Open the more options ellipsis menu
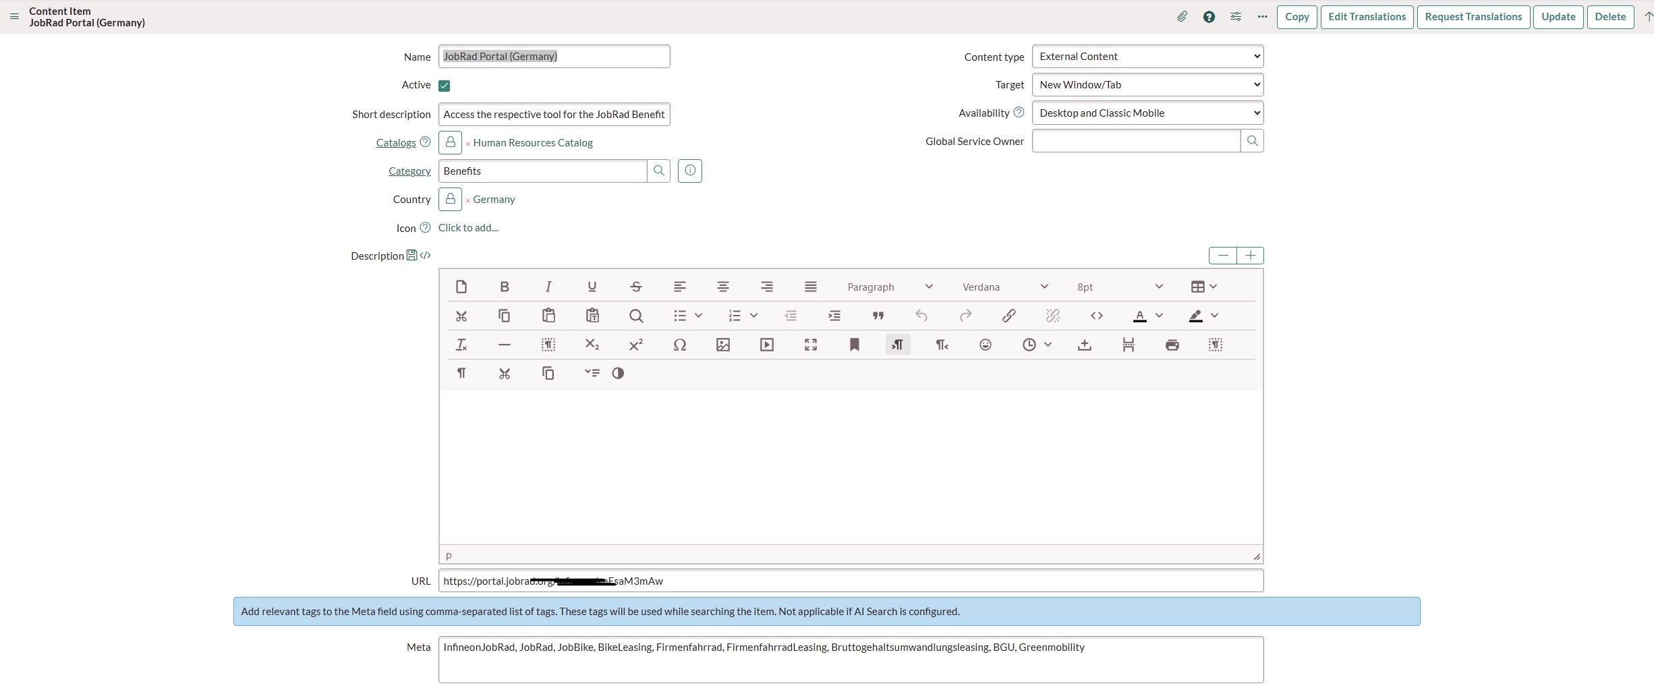 (x=1262, y=17)
